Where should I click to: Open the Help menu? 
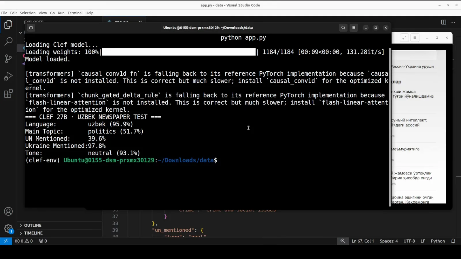click(89, 13)
